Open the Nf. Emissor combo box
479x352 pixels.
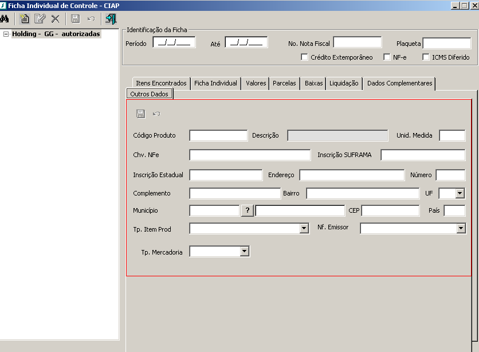(x=461, y=228)
